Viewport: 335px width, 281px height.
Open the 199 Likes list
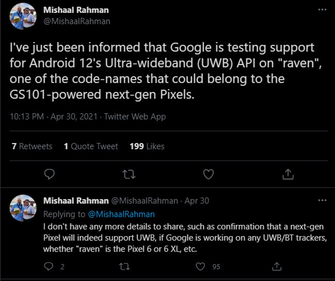[x=147, y=146]
